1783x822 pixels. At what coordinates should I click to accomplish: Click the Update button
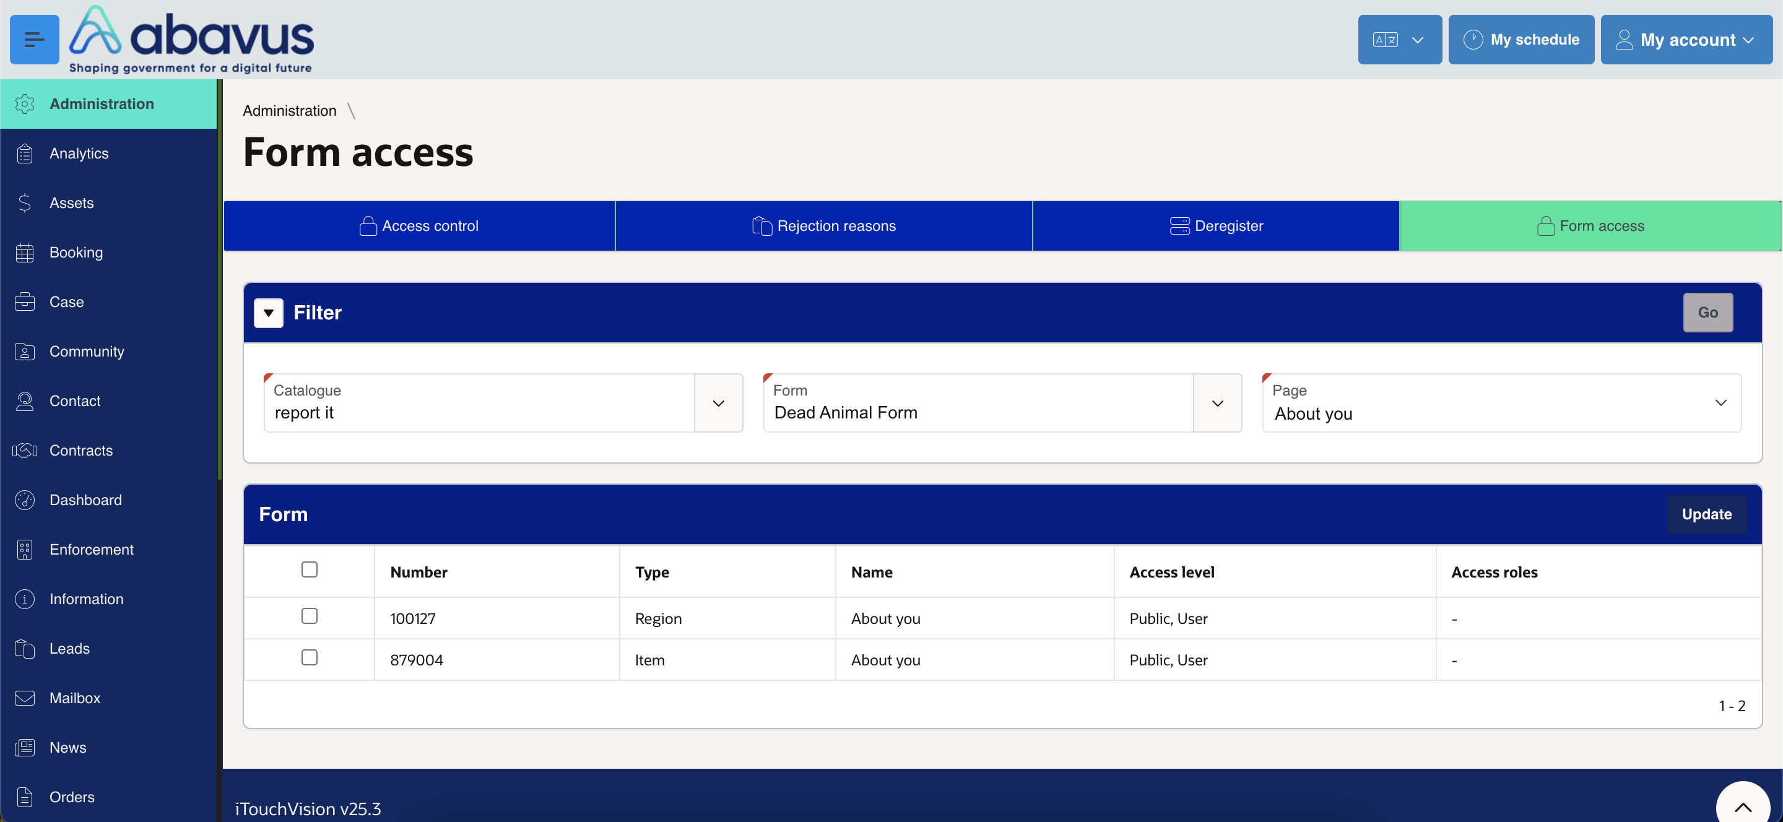click(1706, 514)
